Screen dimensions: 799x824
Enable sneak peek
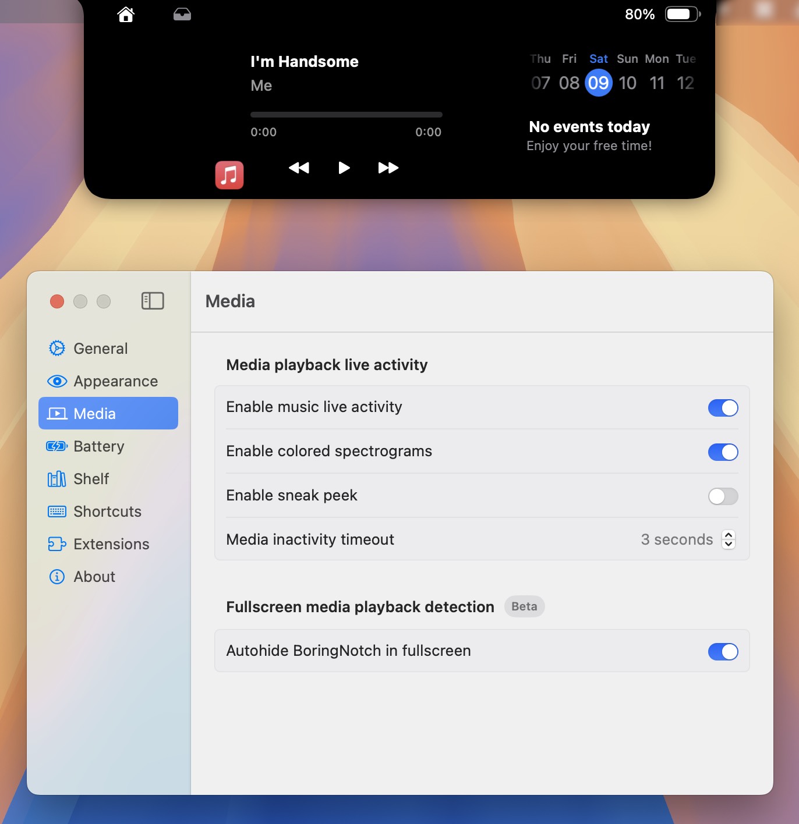point(723,496)
